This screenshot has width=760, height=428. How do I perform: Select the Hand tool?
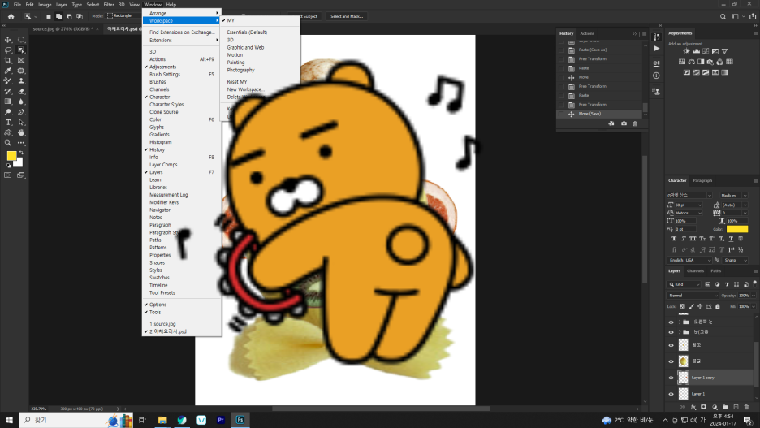21,132
